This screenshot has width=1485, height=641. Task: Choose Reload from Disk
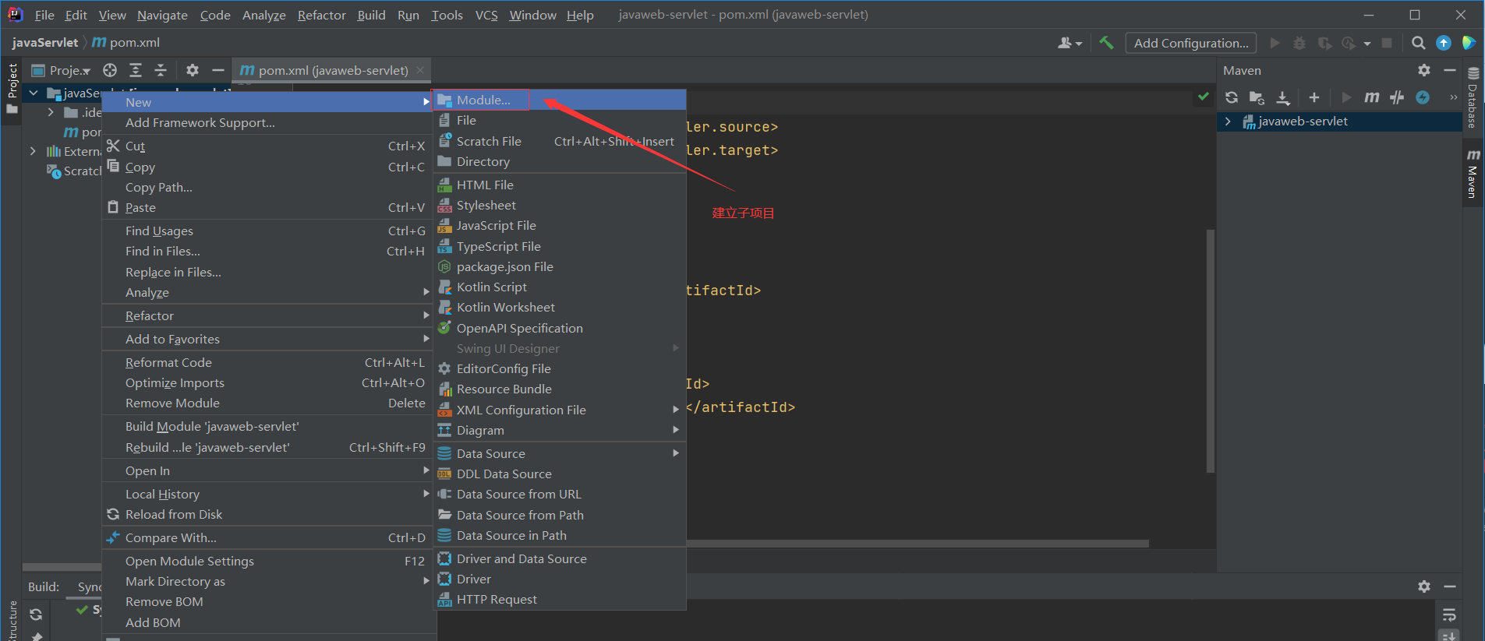[x=267, y=514]
